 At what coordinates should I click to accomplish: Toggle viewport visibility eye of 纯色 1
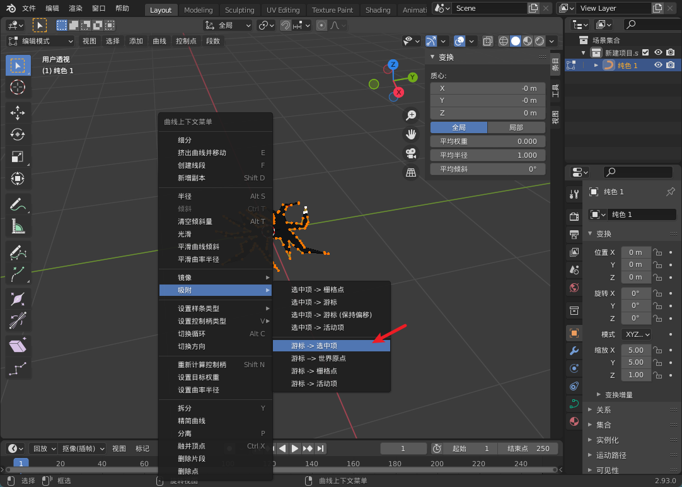click(x=658, y=65)
